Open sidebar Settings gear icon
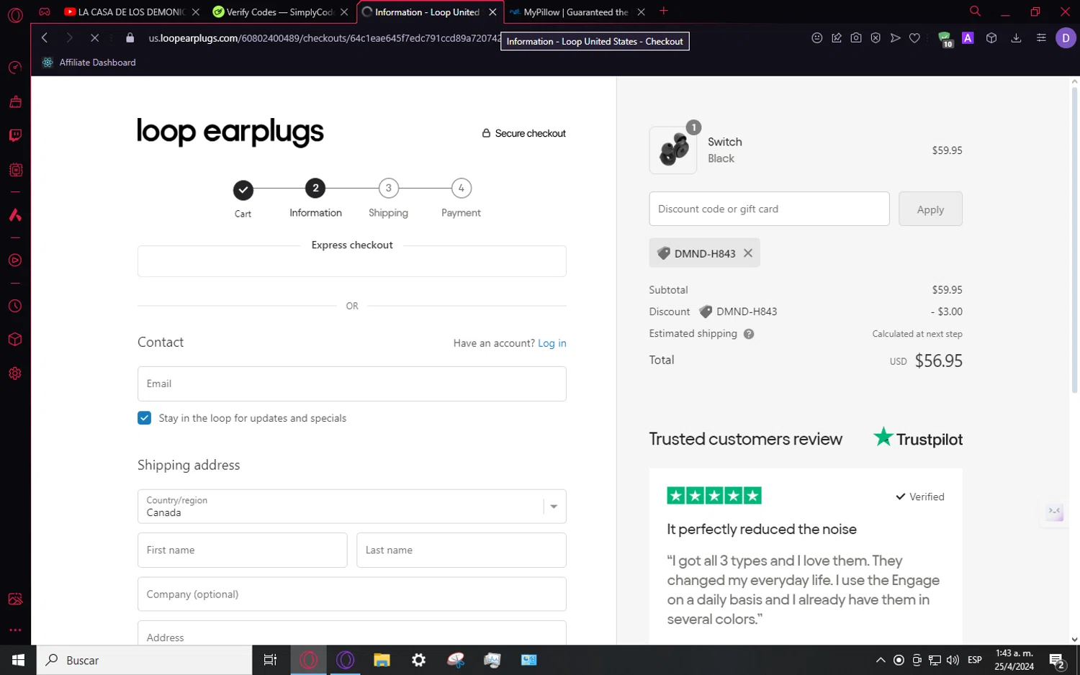1080x675 pixels. (15, 373)
